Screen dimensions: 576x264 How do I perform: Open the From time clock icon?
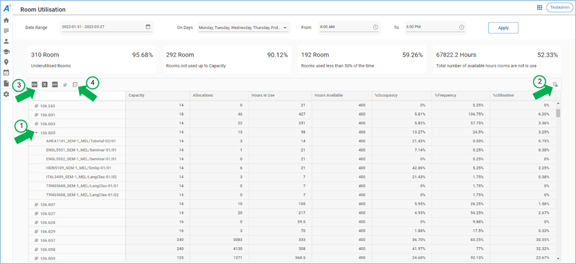click(x=375, y=27)
